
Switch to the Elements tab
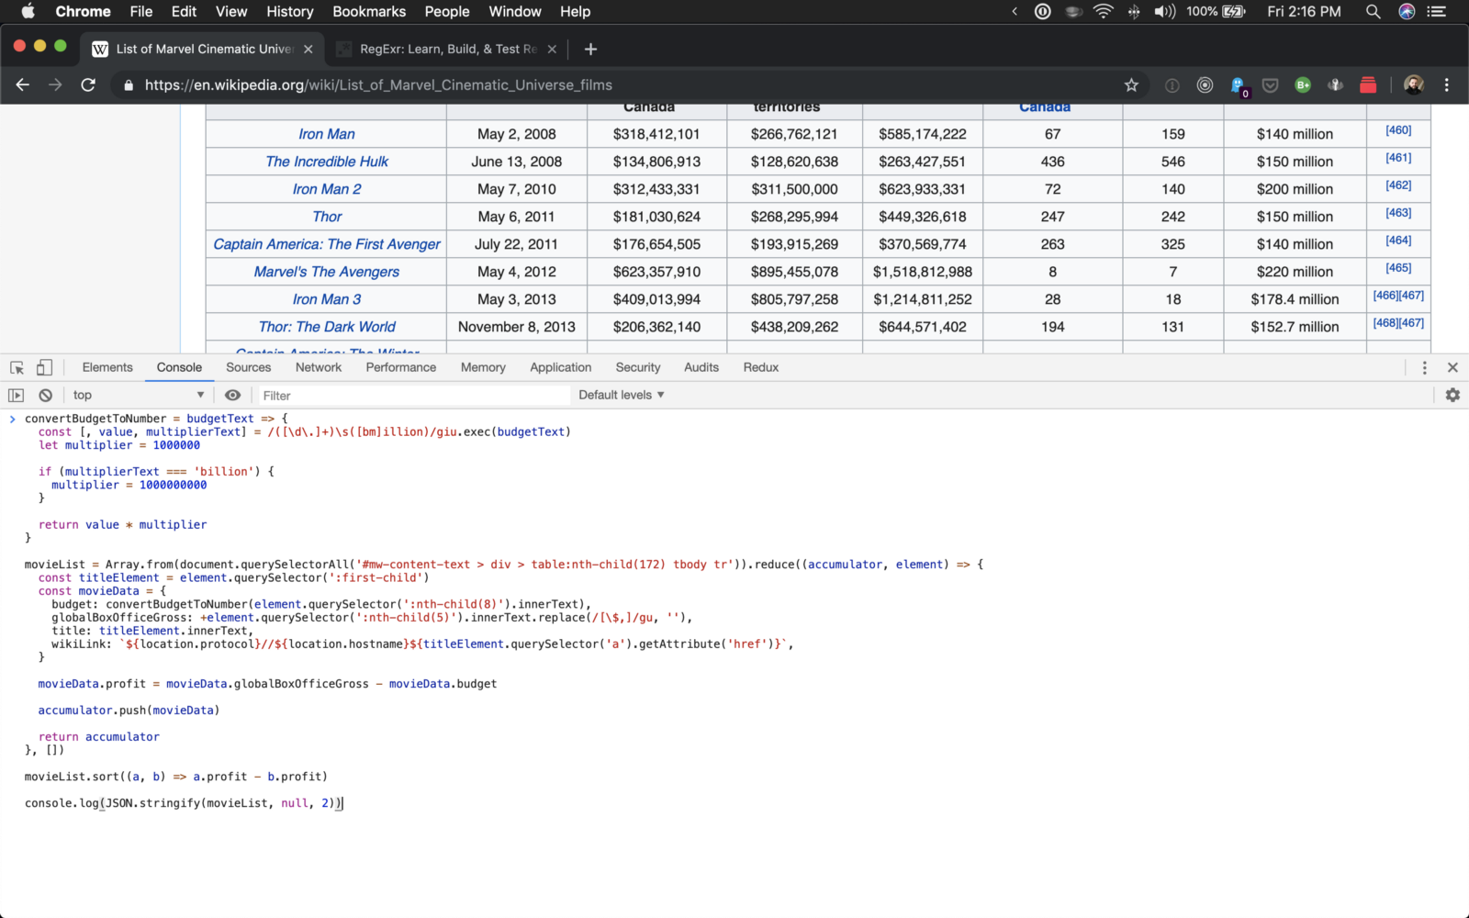tap(107, 367)
